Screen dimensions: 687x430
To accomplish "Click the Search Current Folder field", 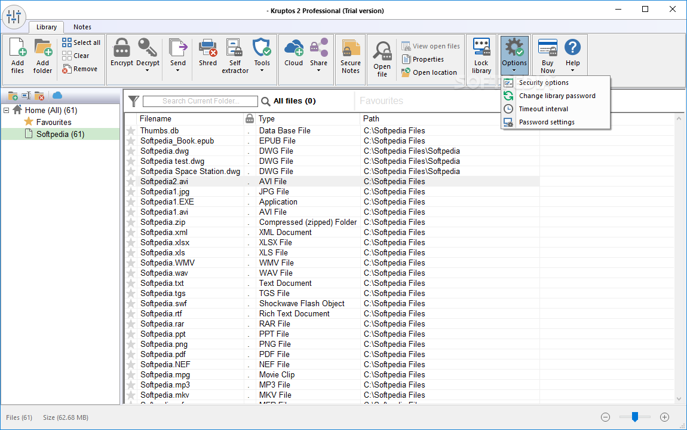I will tap(200, 101).
